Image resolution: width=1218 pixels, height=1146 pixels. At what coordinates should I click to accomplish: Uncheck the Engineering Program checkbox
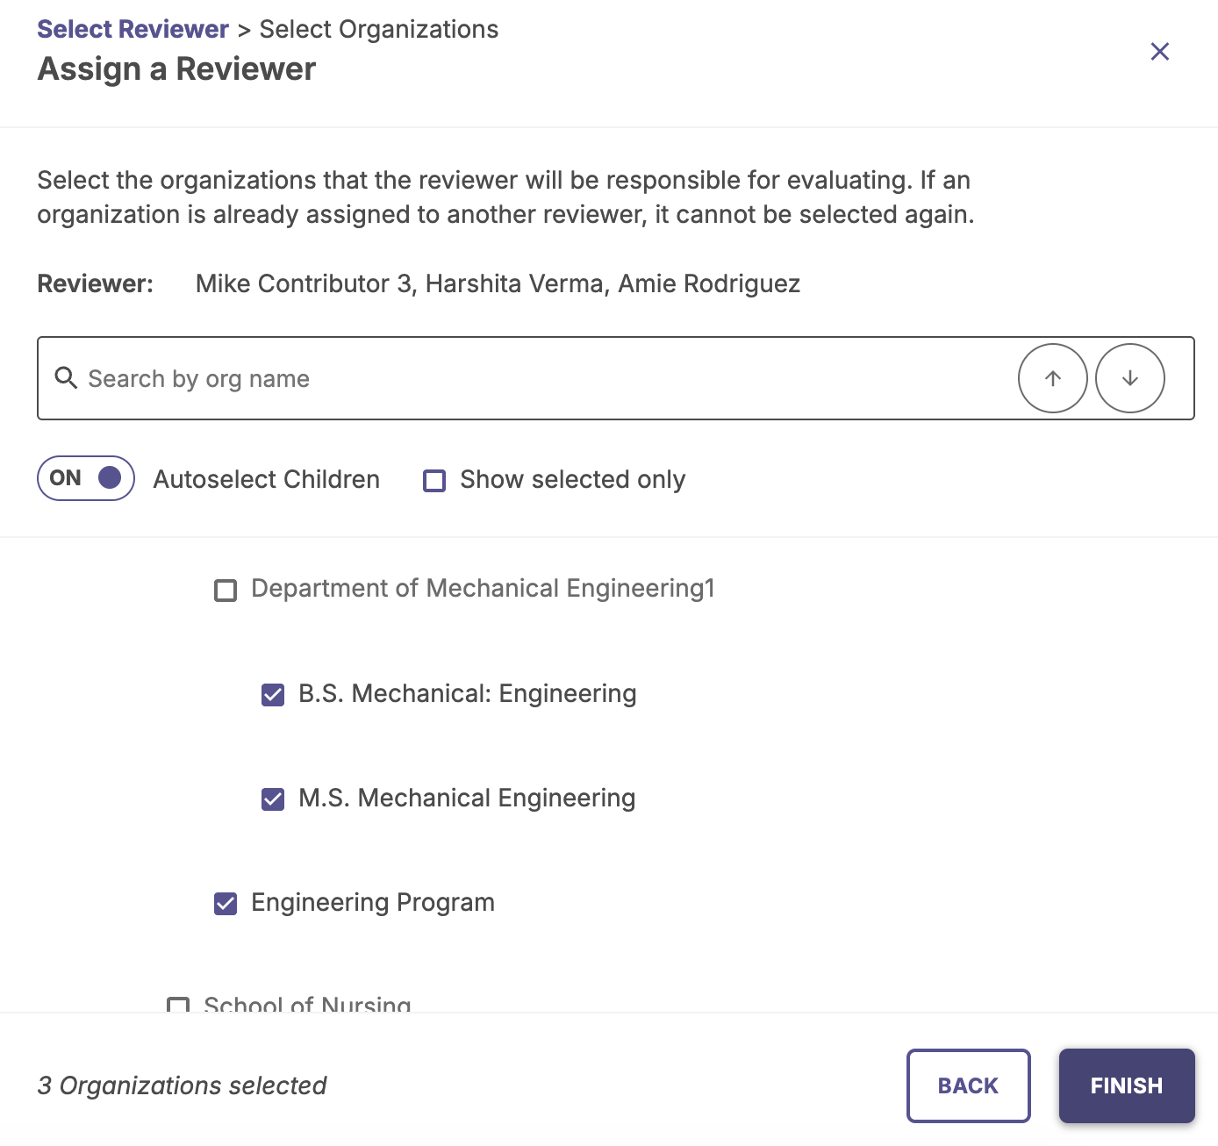226,904
